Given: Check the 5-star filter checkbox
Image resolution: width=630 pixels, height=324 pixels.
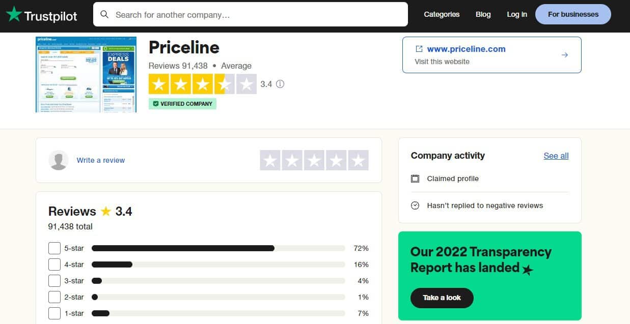Looking at the screenshot, I should tap(54, 248).
